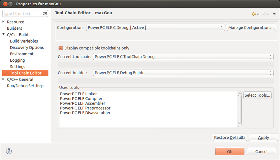This screenshot has height=160, width=280.
Task: Open the view menu triangle icon
Action: coord(274,14)
